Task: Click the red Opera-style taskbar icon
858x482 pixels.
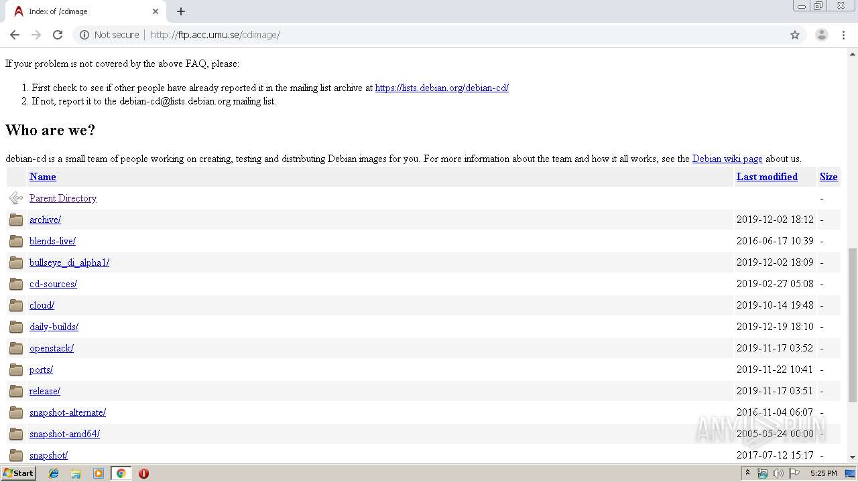Action: (143, 473)
